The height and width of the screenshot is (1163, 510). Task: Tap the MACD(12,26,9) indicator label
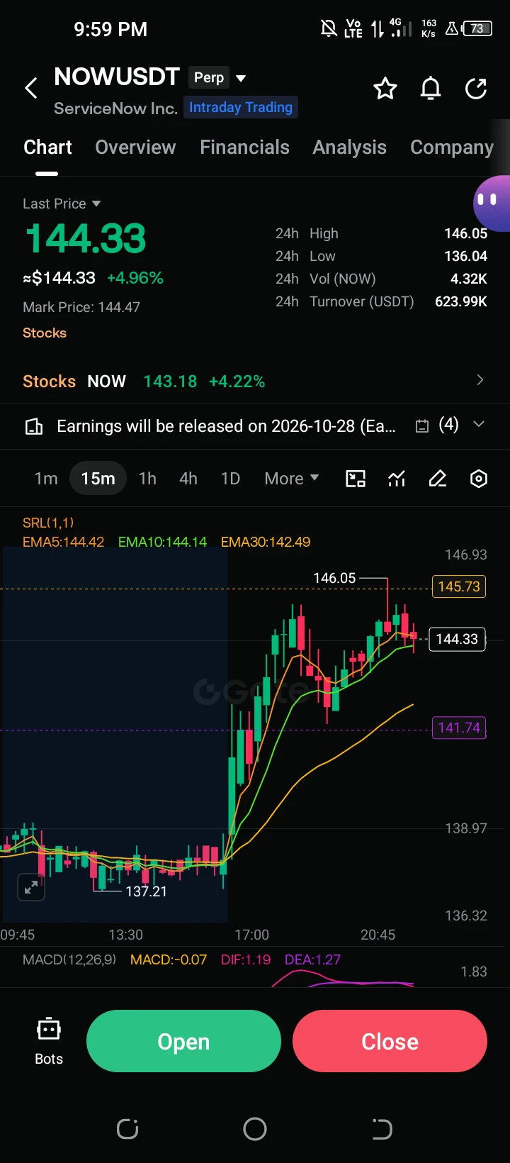pos(69,959)
